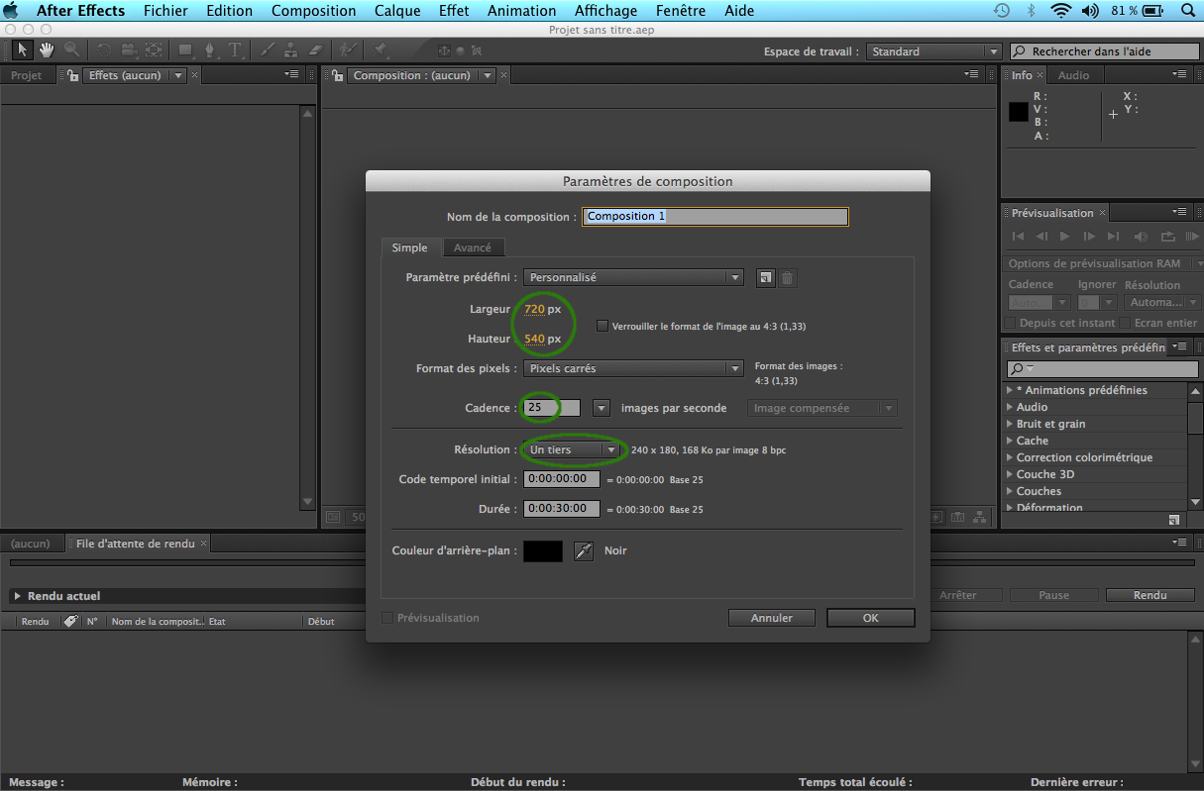Viewport: 1204px width, 791px height.
Task: Open the Animation menu
Action: pos(521,11)
